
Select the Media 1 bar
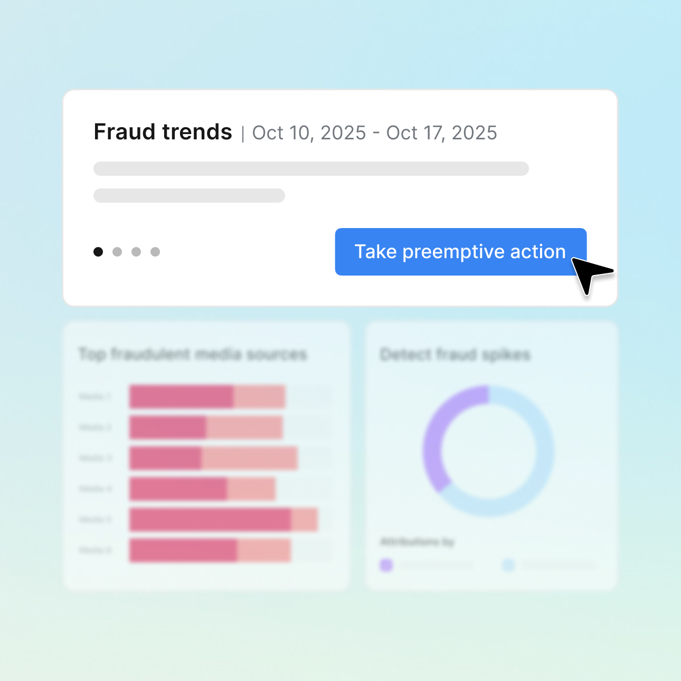(x=206, y=396)
